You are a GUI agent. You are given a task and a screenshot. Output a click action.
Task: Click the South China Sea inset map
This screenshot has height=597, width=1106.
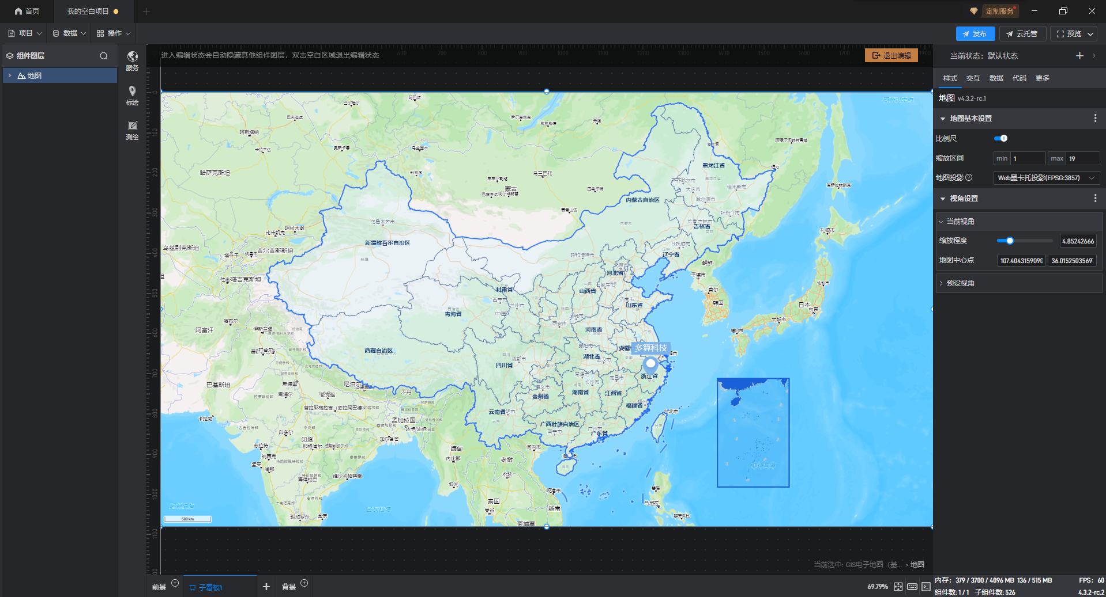coord(753,432)
